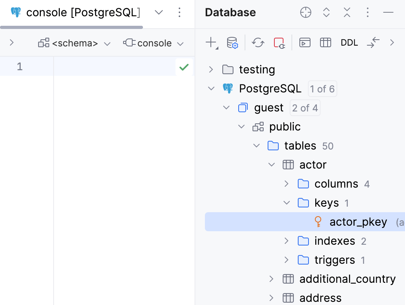Disconnect using the red plug icon
This screenshot has height=305, width=405.
coord(280,42)
